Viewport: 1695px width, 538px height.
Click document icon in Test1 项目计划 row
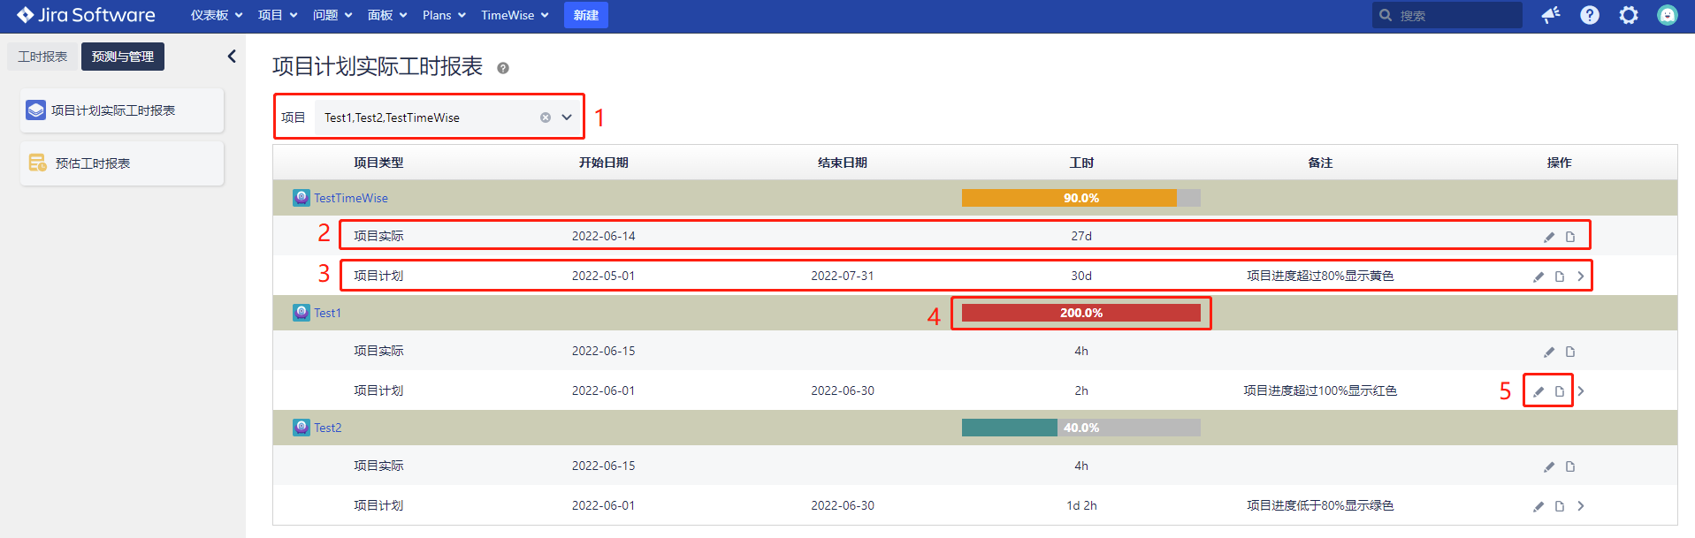coord(1560,391)
